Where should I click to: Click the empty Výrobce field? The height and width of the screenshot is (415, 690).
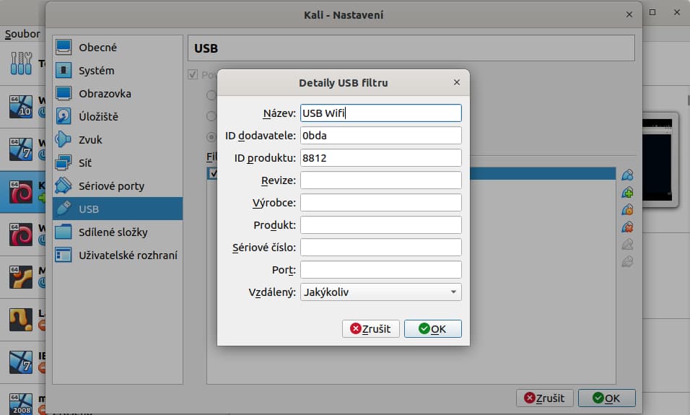pos(380,202)
